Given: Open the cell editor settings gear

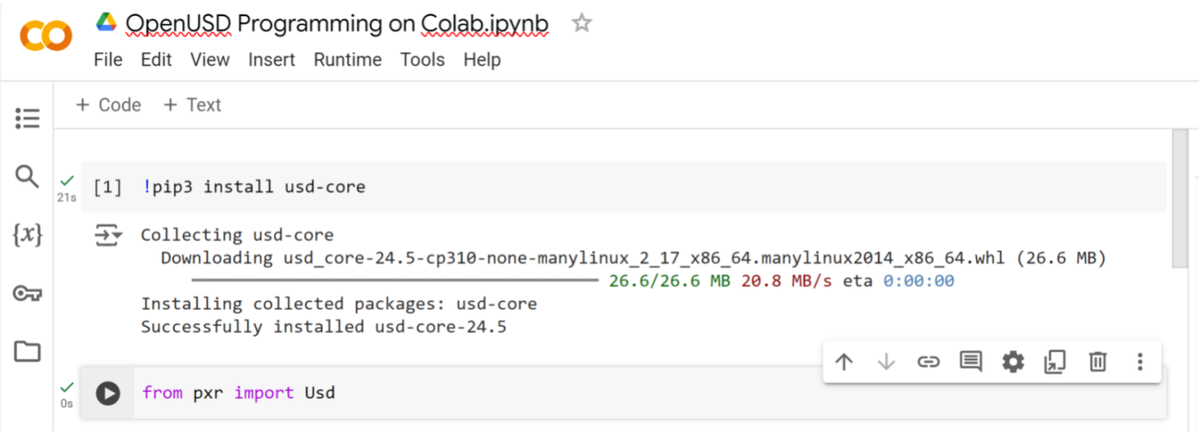Looking at the screenshot, I should [1013, 362].
